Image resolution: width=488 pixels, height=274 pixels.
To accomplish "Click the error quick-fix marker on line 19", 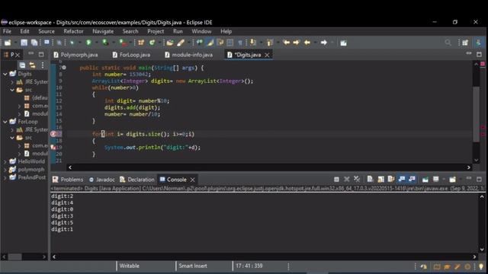I will click(53, 147).
